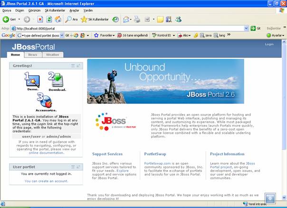Click the Login link
Image resolution: width=287 pixels, height=208 pixels.
click(269, 44)
